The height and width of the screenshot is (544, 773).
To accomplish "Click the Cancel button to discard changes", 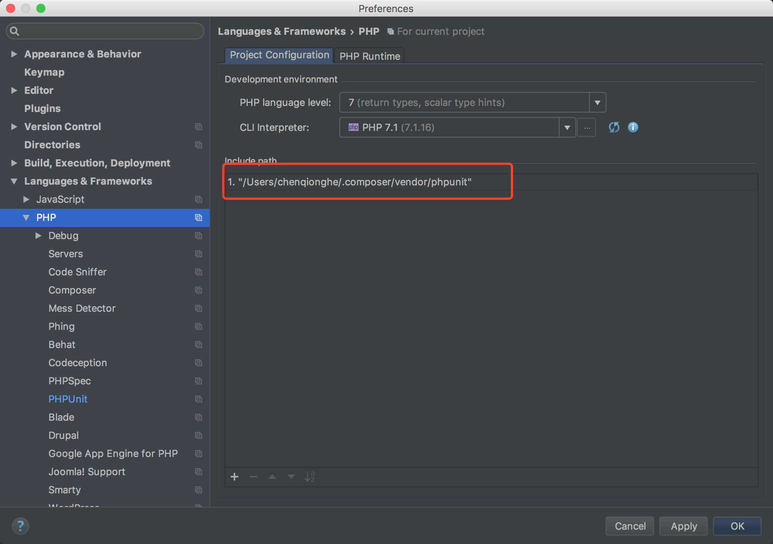I will (x=631, y=526).
